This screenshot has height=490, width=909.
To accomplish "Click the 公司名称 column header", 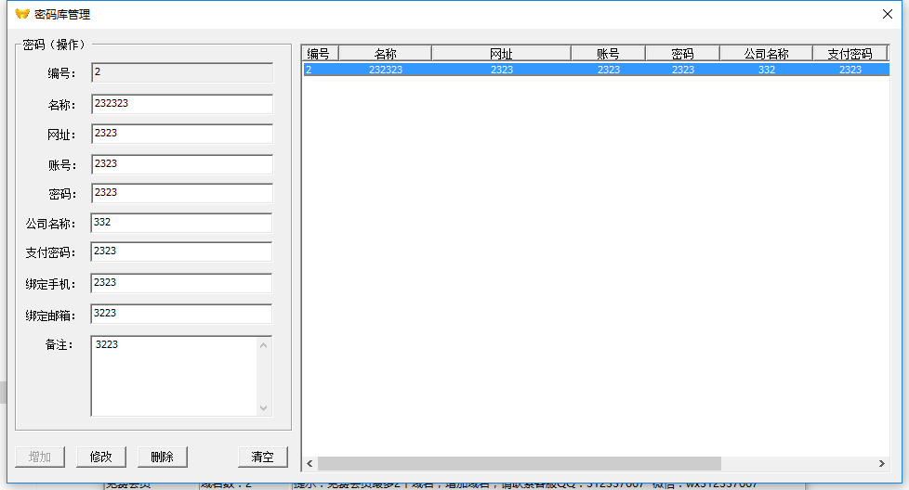I will 766,54.
